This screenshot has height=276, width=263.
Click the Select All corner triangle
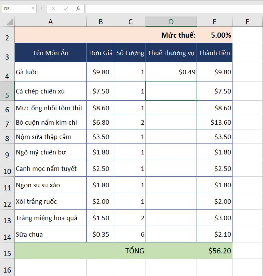(x=10, y=22)
